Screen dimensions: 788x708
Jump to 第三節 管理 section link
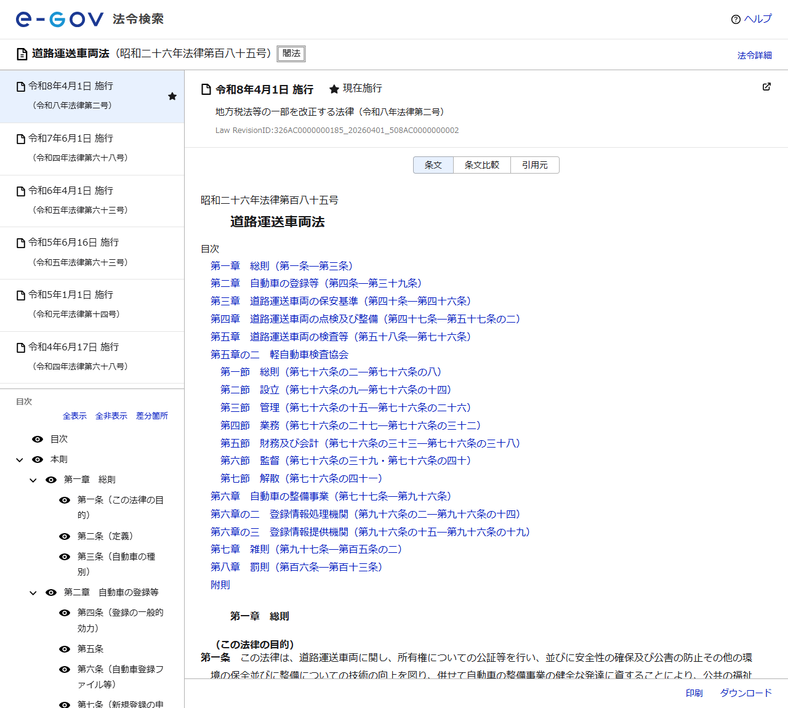coord(346,408)
